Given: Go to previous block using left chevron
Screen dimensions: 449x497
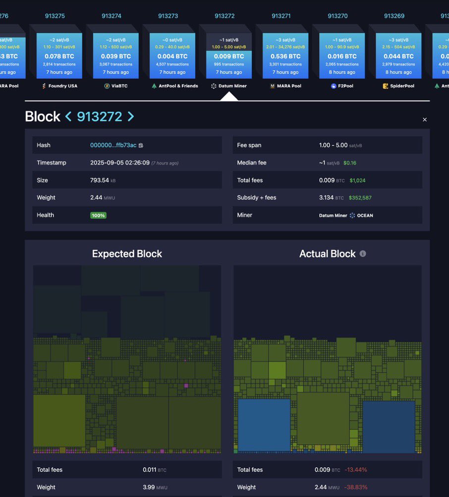Looking at the screenshot, I should tap(68, 116).
